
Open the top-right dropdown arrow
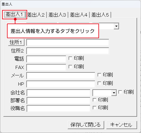116,26
